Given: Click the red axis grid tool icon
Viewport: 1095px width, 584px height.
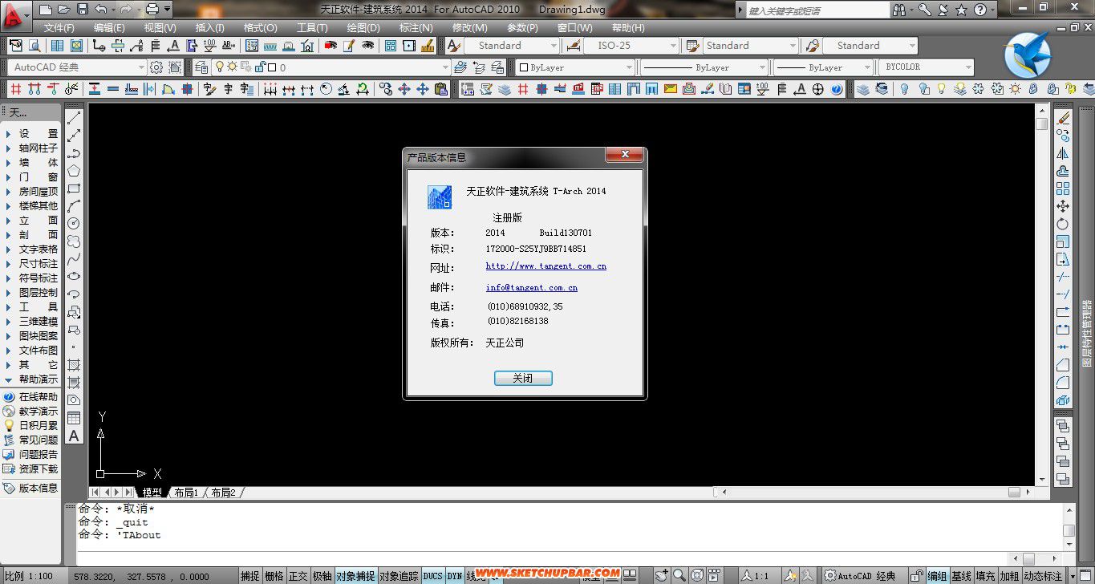Looking at the screenshot, I should tap(15, 89).
